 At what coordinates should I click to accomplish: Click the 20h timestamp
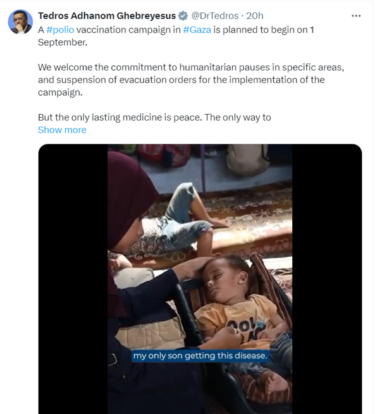[x=255, y=16]
